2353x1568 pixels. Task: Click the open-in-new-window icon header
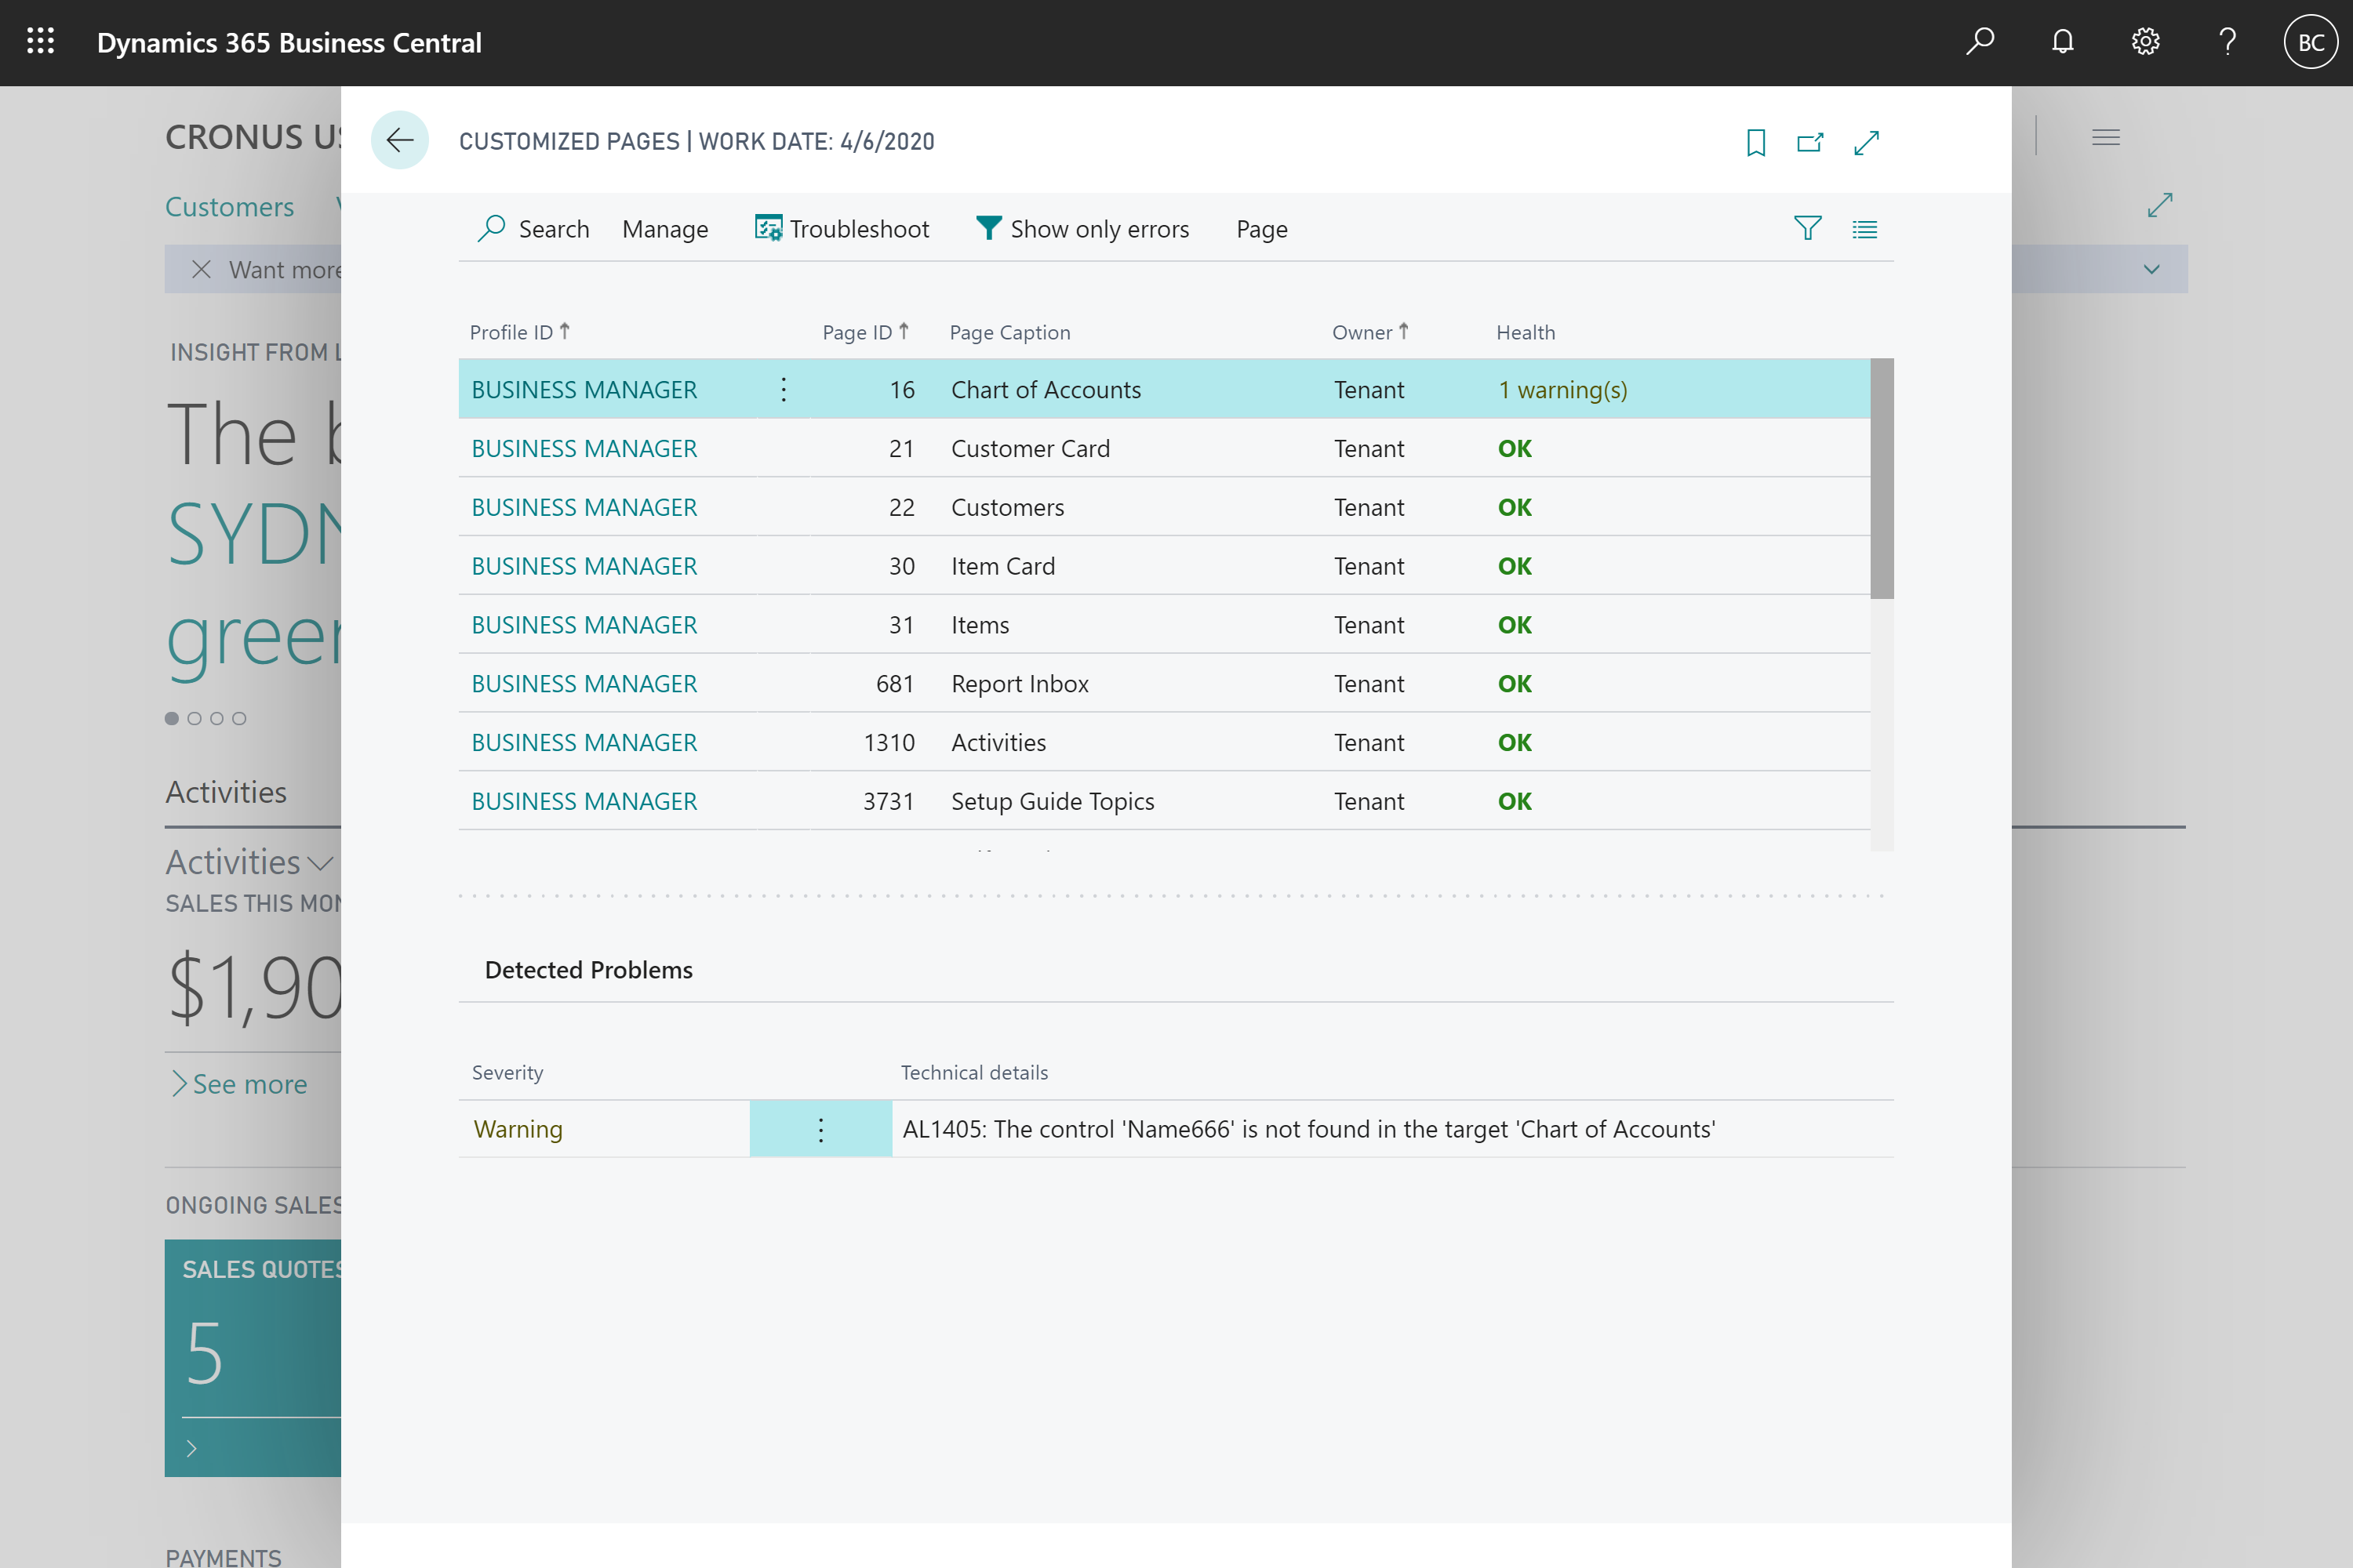(x=1812, y=142)
